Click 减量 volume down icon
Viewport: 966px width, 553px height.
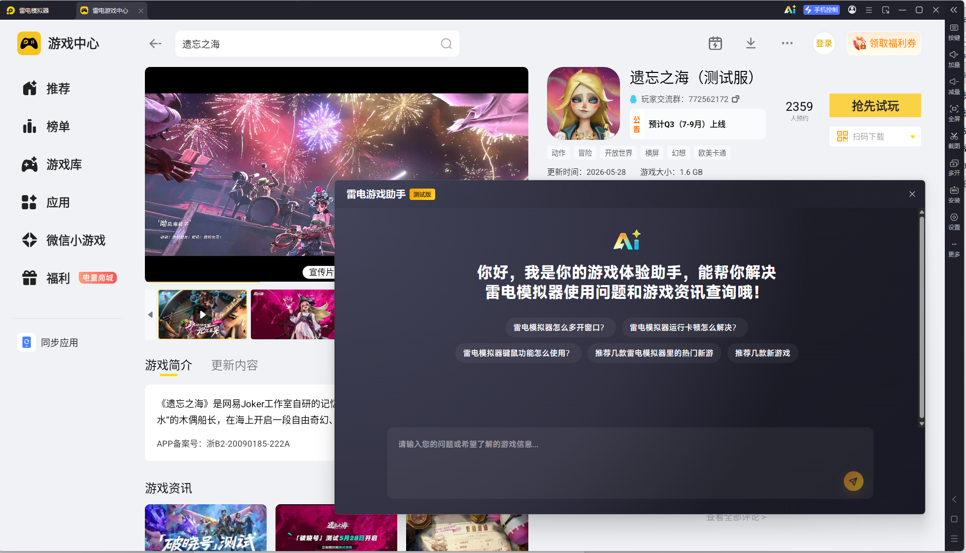tap(954, 87)
